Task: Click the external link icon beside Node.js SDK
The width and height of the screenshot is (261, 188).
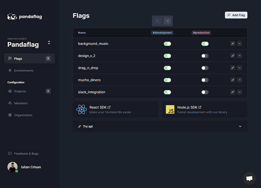Action: [200, 107]
